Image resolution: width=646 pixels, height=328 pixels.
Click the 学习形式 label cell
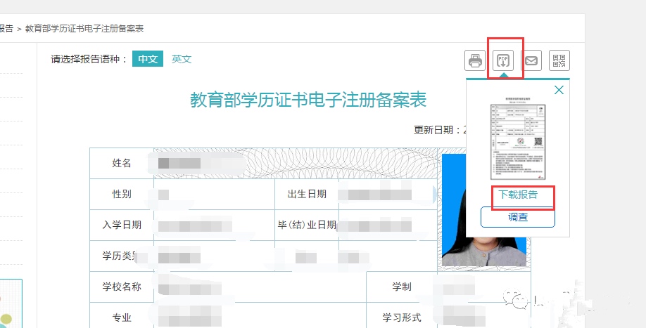tap(401, 317)
